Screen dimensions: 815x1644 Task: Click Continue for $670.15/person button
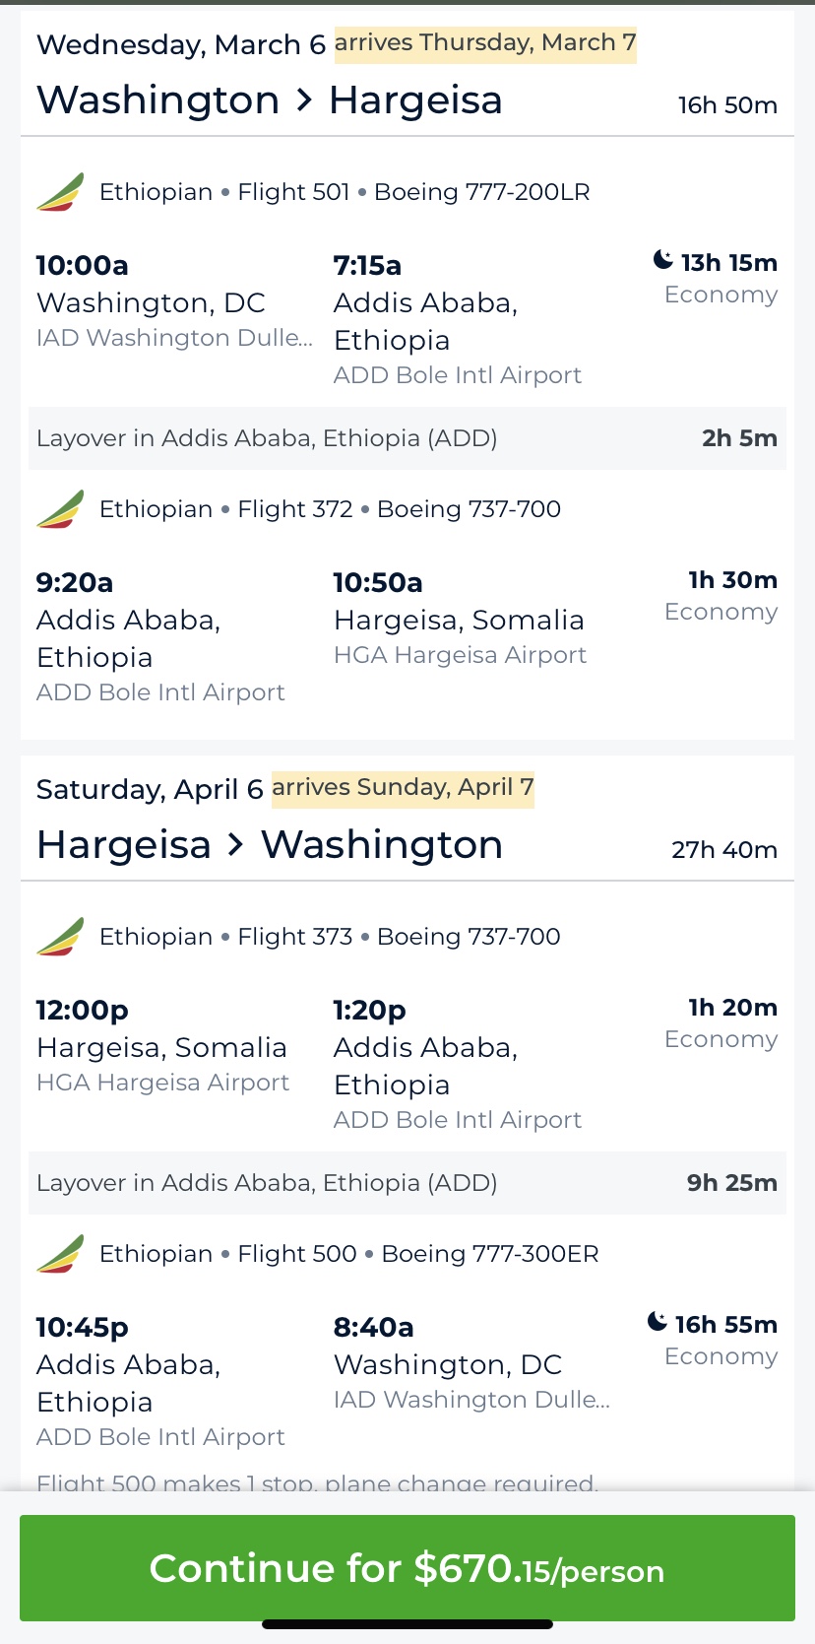point(407,1568)
